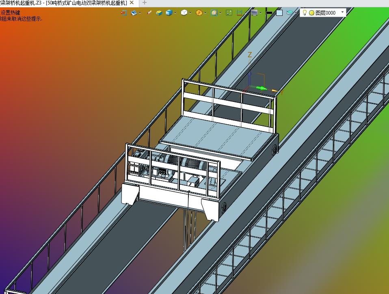Viewport: 389px width, 294px height.
Task: Click the magnifier zoom icon
Action: (214, 13)
